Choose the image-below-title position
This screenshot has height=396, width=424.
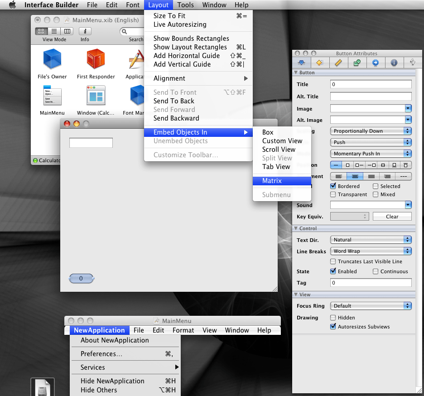(x=394, y=165)
